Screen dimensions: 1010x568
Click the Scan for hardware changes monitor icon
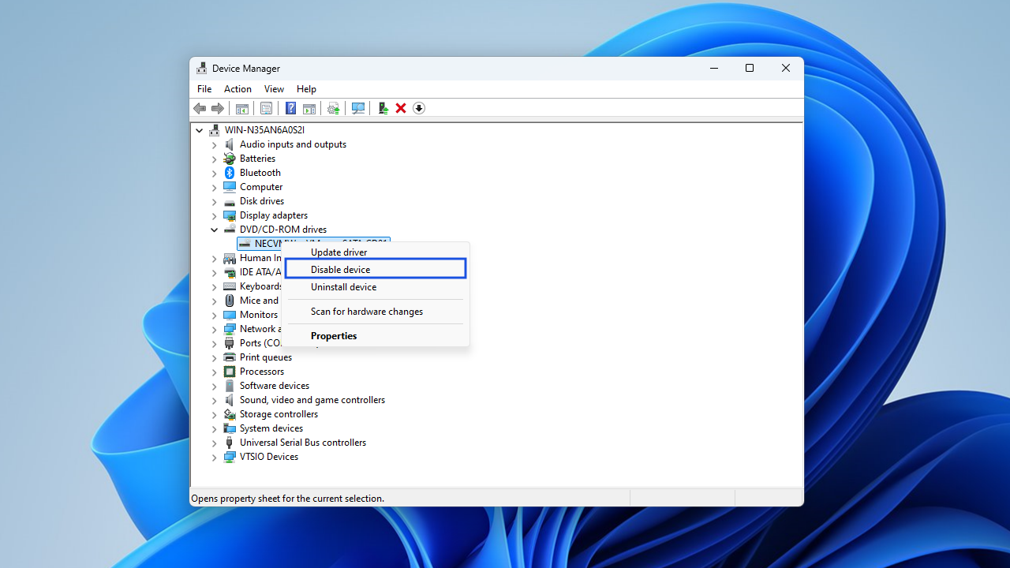pyautogui.click(x=358, y=108)
